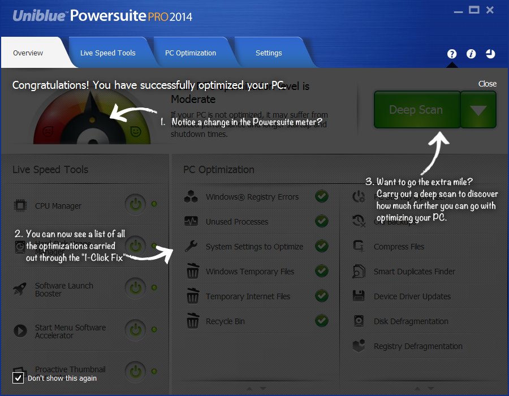
Task: Click the green check next to Temporary Internet Files
Action: click(322, 296)
